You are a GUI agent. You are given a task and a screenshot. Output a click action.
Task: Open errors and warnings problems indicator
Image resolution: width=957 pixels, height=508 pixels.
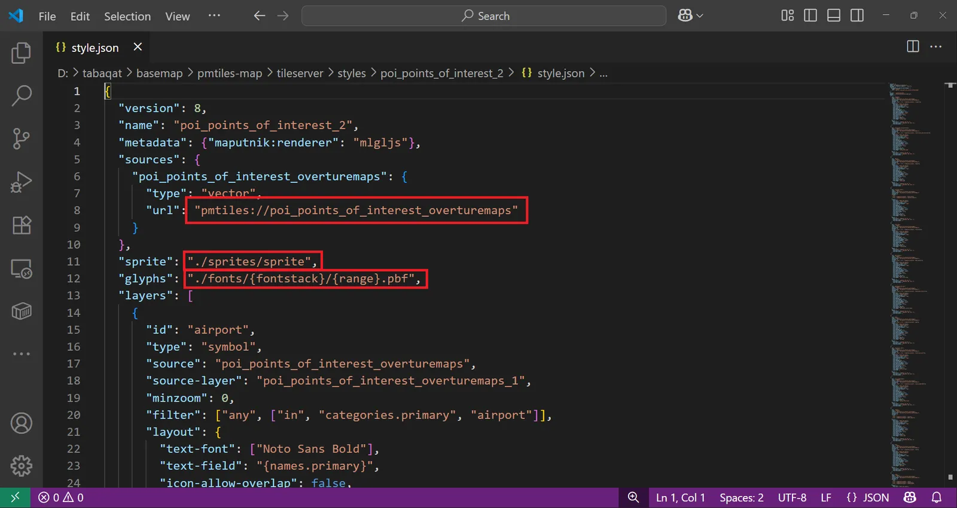click(61, 497)
